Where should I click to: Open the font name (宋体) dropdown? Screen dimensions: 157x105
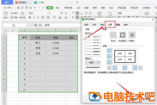47,13
